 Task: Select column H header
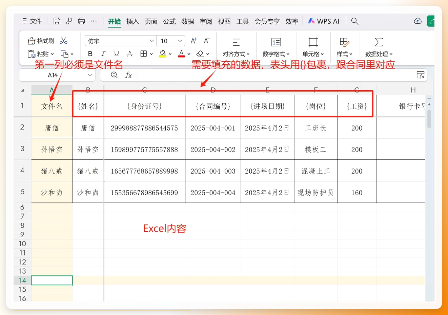[413, 90]
